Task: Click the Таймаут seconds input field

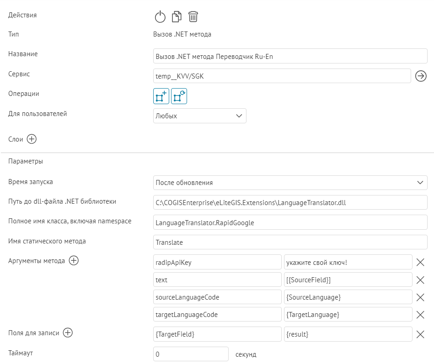Action: point(191,354)
